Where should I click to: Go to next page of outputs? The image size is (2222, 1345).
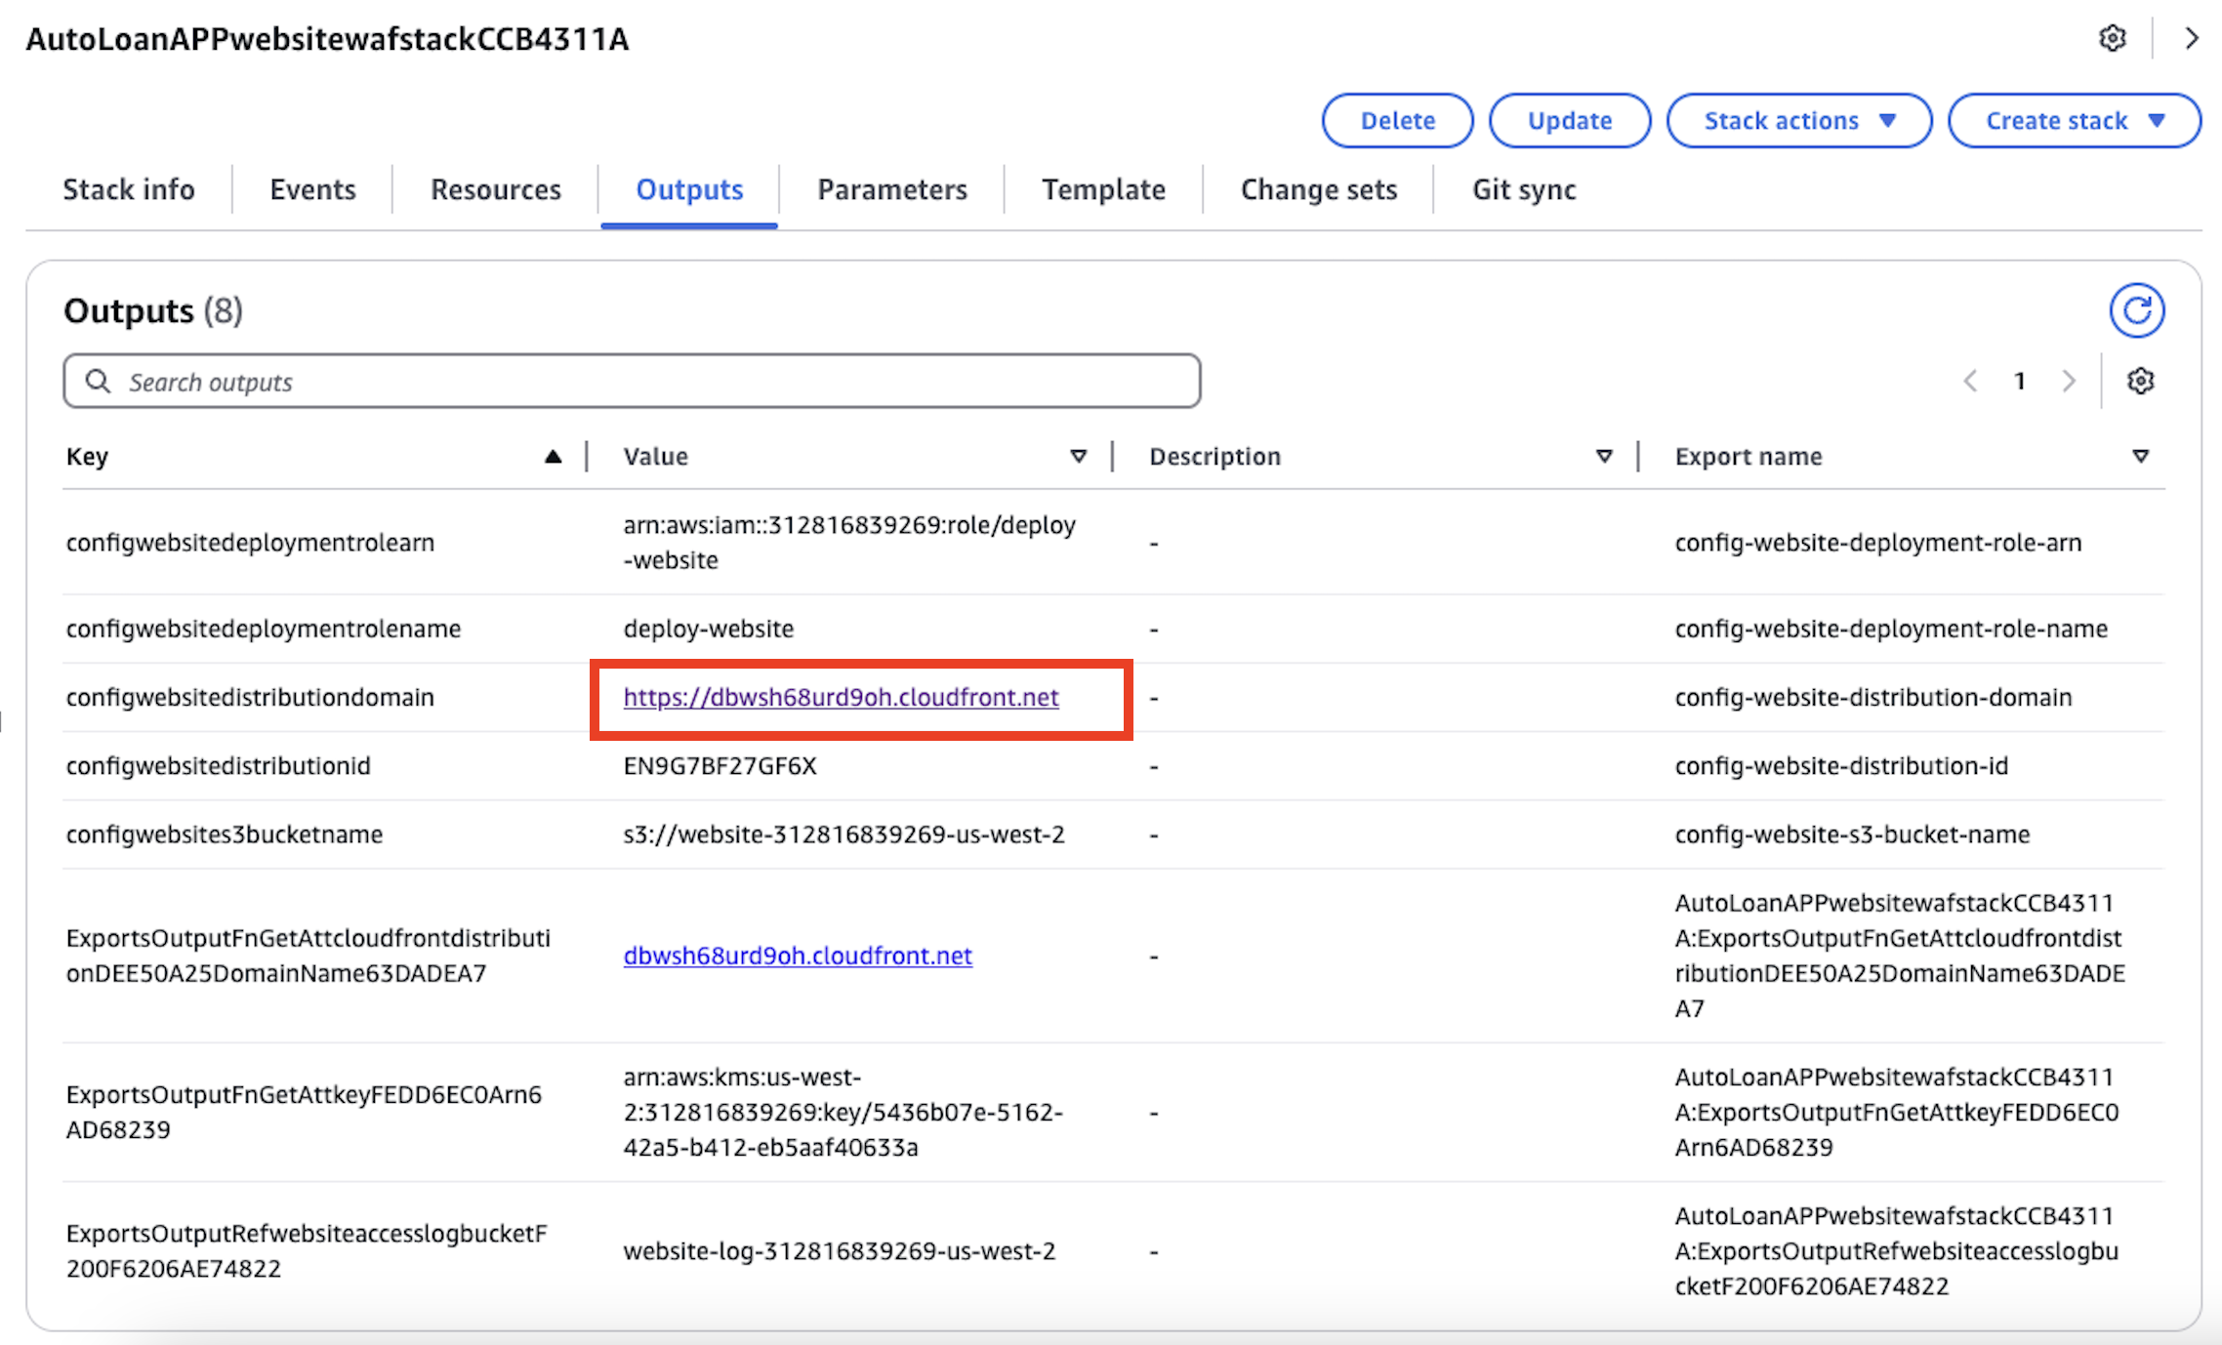pos(2068,381)
